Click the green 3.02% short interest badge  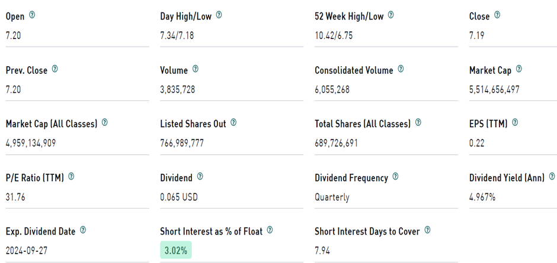coord(176,251)
